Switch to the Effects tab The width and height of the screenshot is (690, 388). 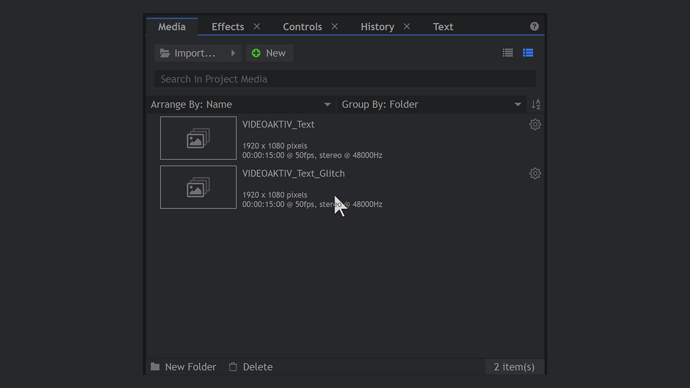click(x=227, y=27)
